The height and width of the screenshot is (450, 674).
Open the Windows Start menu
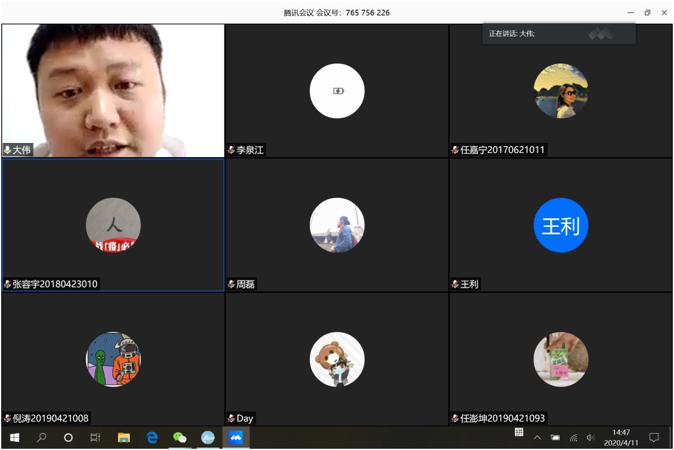pyautogui.click(x=14, y=438)
